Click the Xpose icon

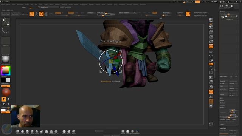coord(211,124)
